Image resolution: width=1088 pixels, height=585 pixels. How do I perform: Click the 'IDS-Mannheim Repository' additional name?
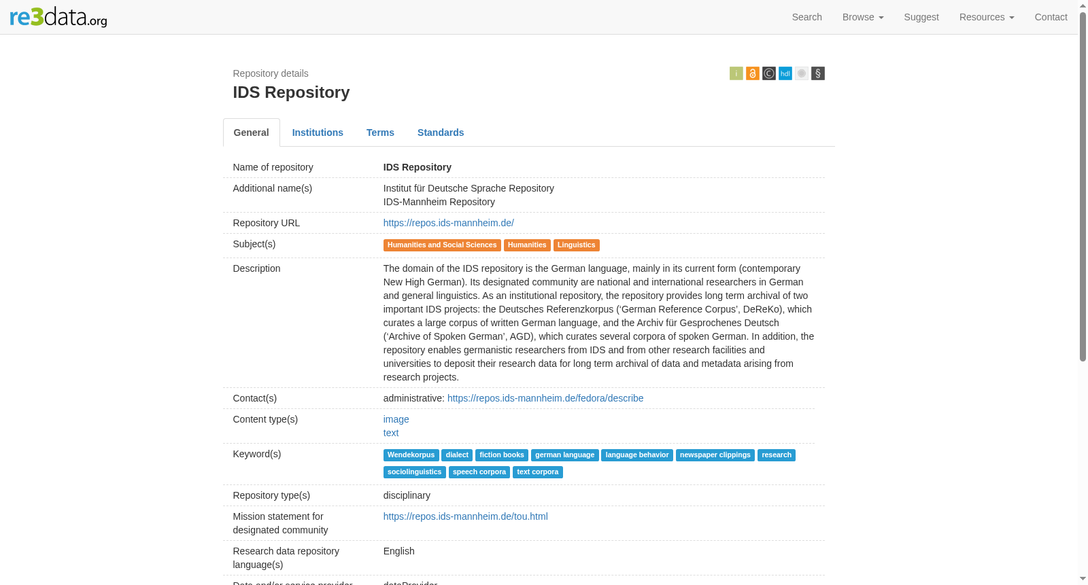coord(439,202)
